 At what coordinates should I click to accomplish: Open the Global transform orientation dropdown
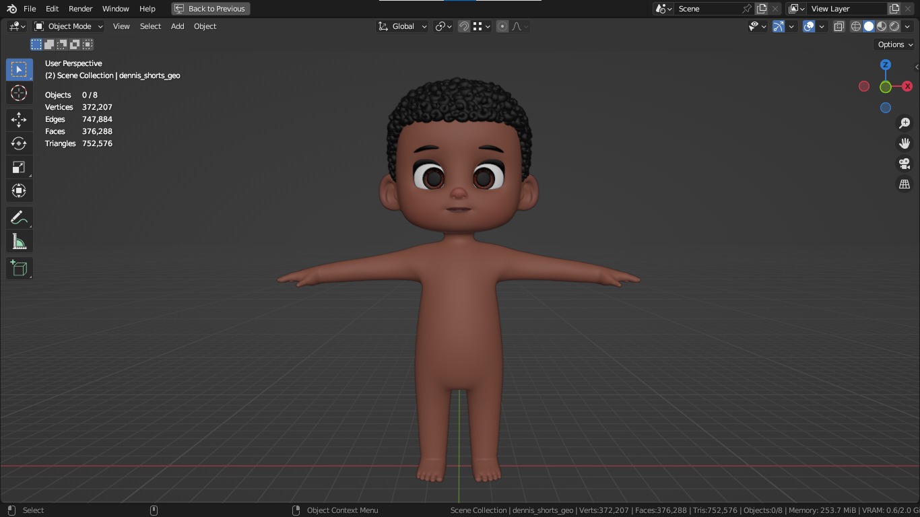(403, 26)
